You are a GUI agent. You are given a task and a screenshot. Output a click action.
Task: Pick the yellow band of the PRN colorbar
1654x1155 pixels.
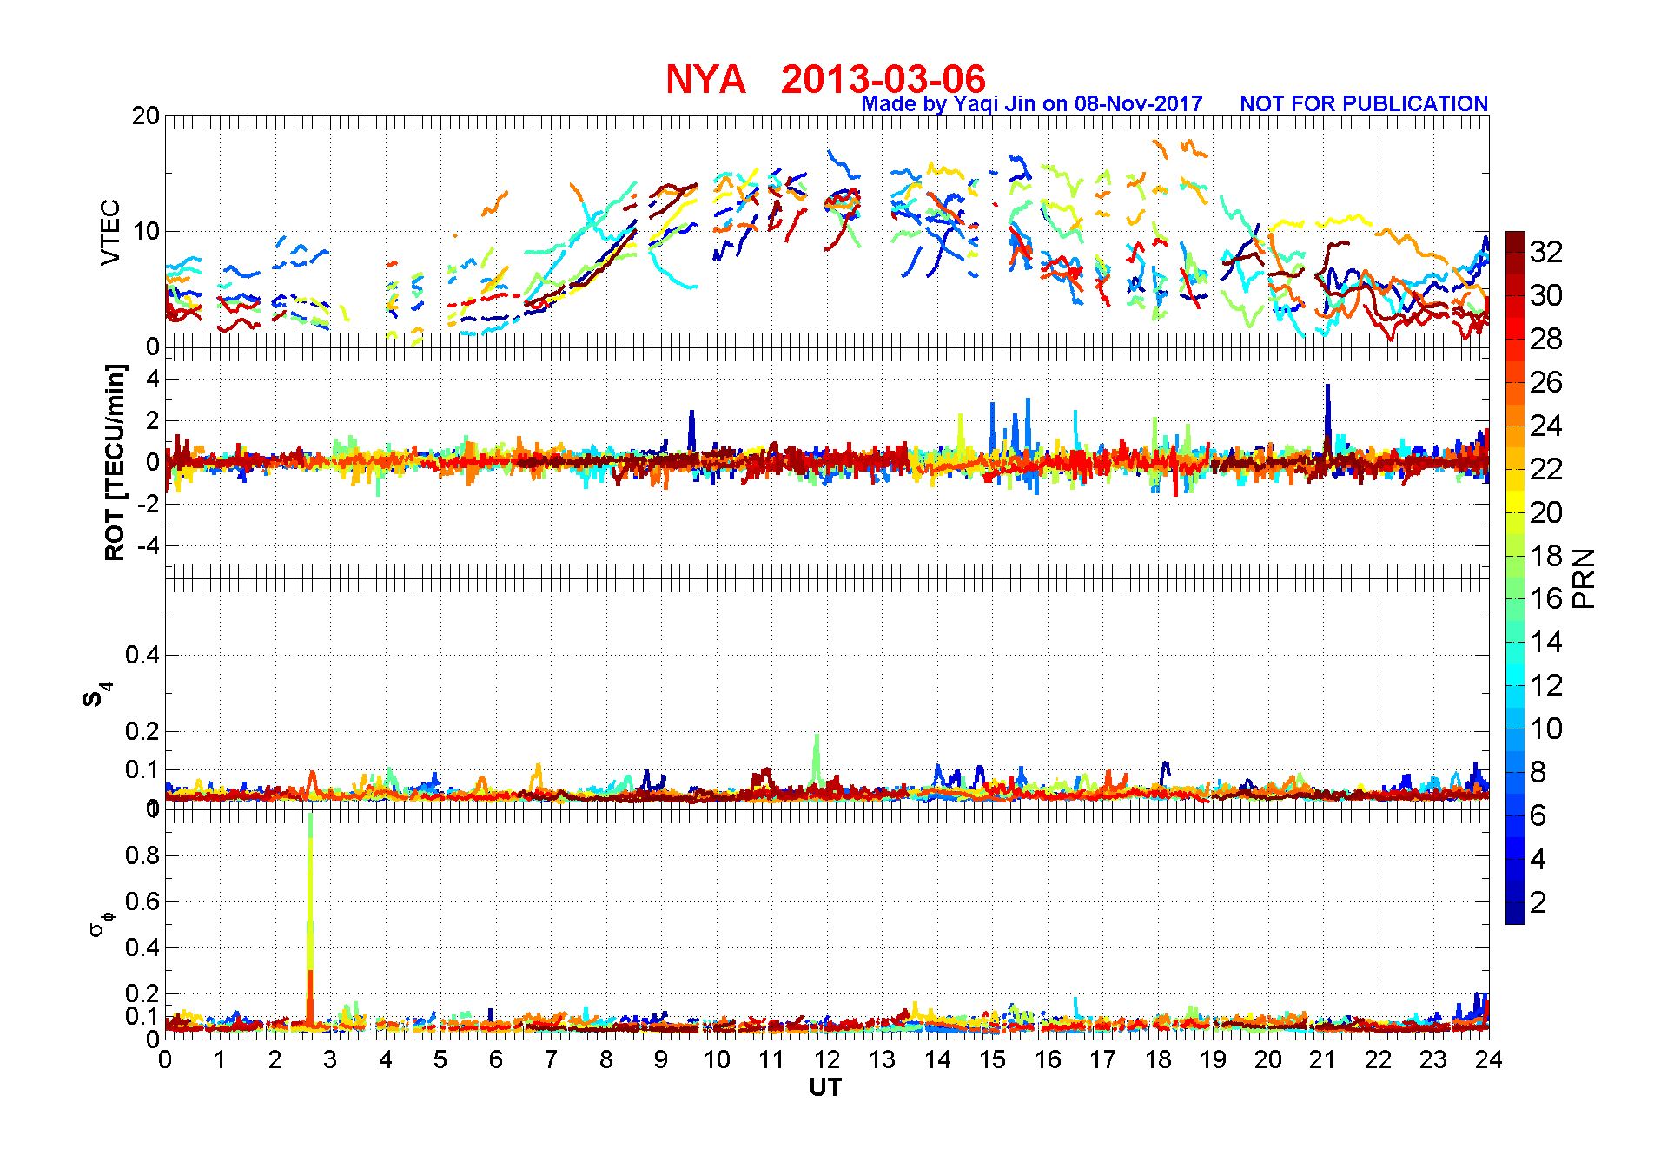click(1515, 501)
